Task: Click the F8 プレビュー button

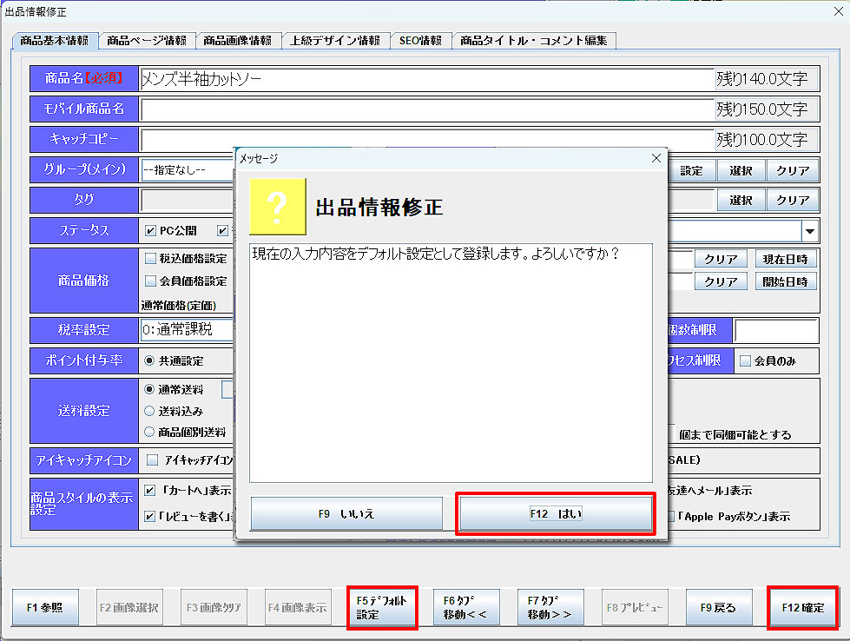Action: click(635, 607)
